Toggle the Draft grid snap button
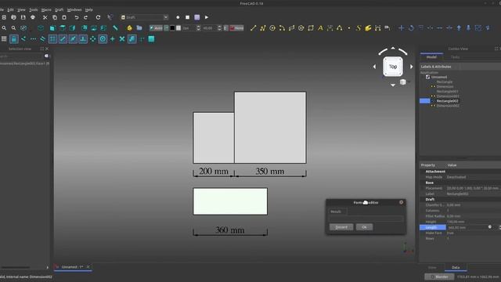The width and height of the screenshot is (501, 282). [52, 39]
